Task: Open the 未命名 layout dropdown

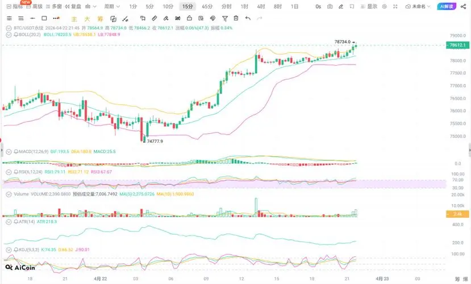Action: (x=418, y=6)
